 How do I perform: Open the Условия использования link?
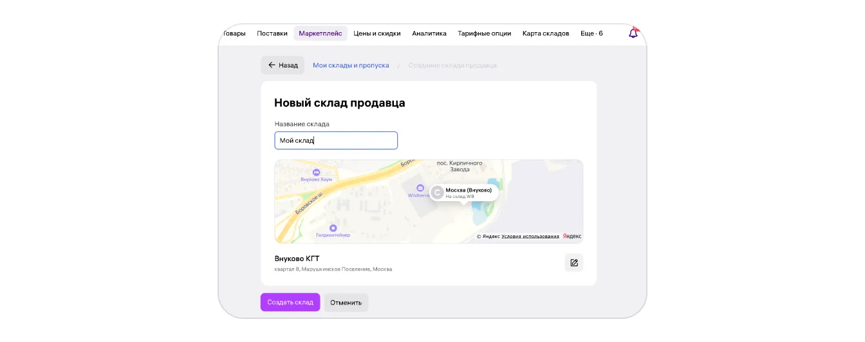(530, 237)
